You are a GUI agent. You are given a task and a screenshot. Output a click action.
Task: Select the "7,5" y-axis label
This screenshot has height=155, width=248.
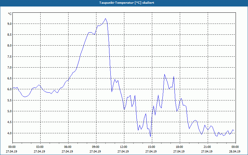point(10,57)
